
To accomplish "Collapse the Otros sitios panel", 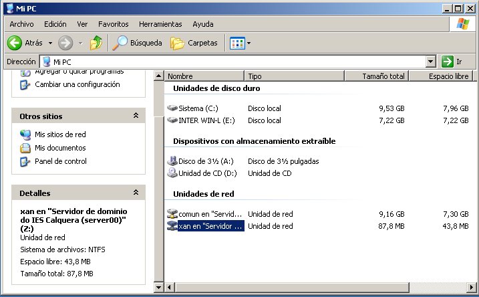I will coord(136,116).
